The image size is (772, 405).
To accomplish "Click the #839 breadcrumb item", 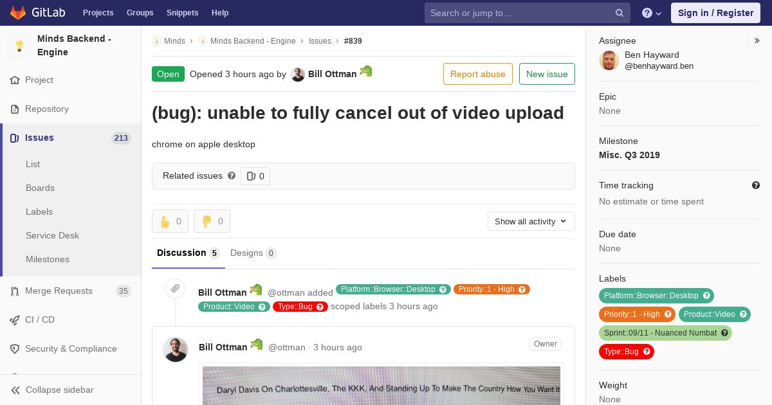I will click(x=353, y=41).
